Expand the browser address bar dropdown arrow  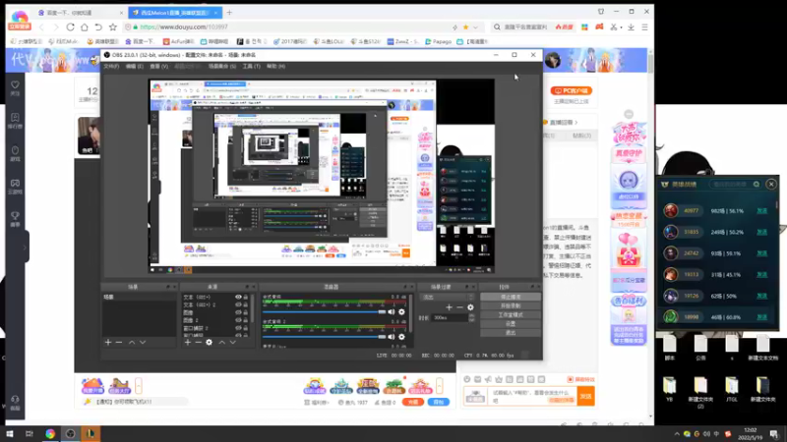475,28
